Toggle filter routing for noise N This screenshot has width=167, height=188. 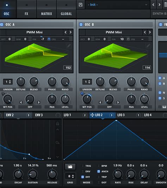[x=160, y=92]
